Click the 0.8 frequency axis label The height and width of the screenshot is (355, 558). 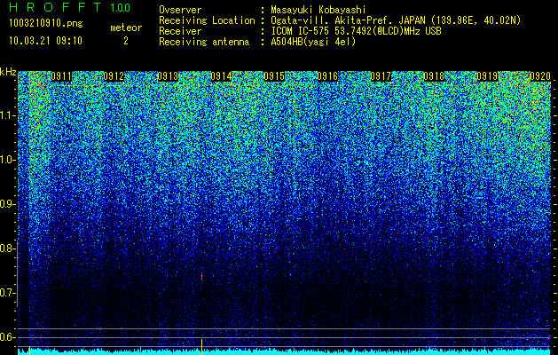[x=7, y=248]
